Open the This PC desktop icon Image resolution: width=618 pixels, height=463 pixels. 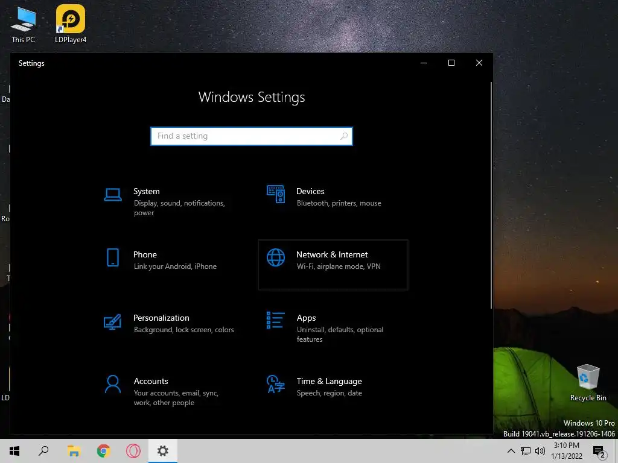[24, 24]
